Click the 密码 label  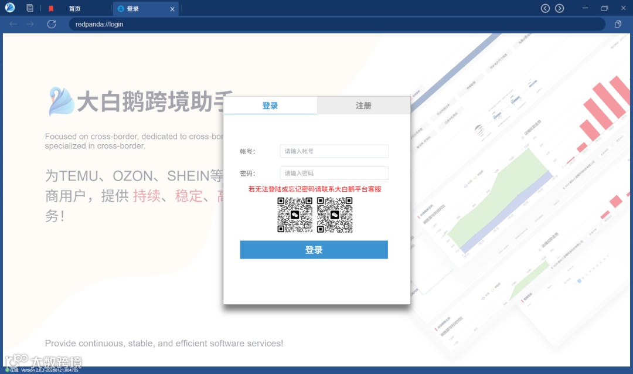pos(247,174)
